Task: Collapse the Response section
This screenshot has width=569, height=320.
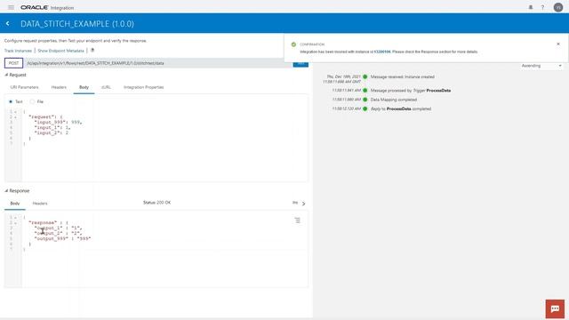Action: click(6, 190)
